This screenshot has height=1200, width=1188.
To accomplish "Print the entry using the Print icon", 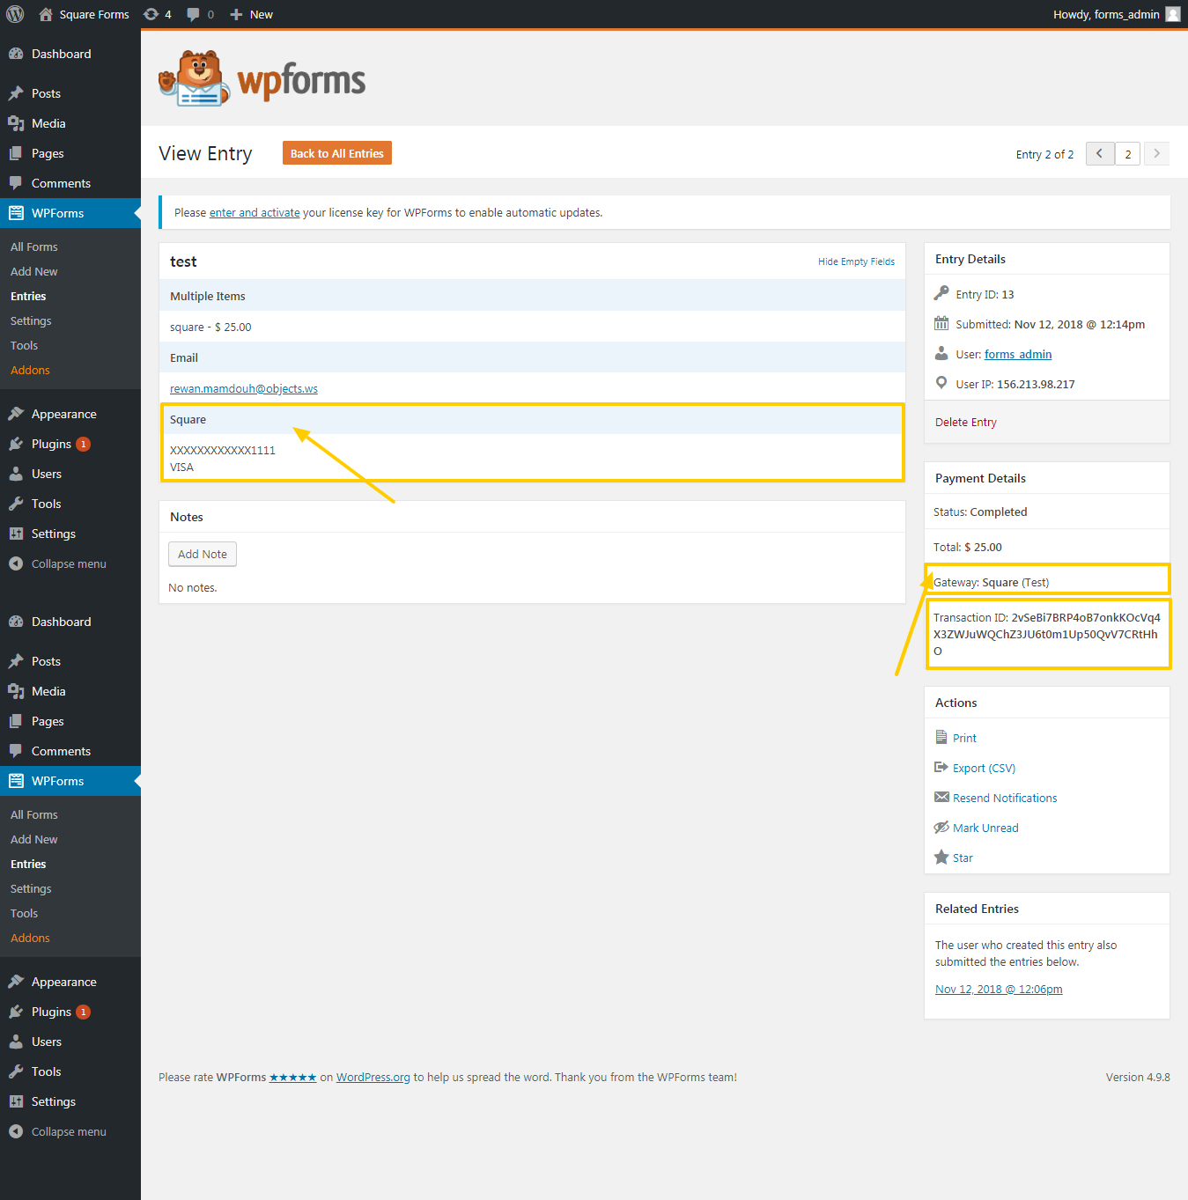I will [964, 738].
